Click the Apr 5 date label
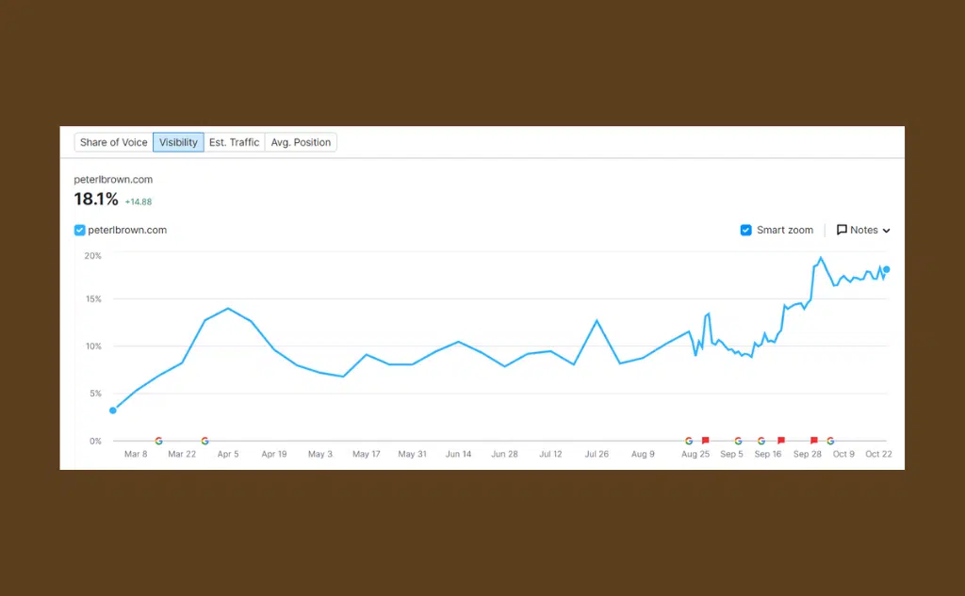 point(228,454)
